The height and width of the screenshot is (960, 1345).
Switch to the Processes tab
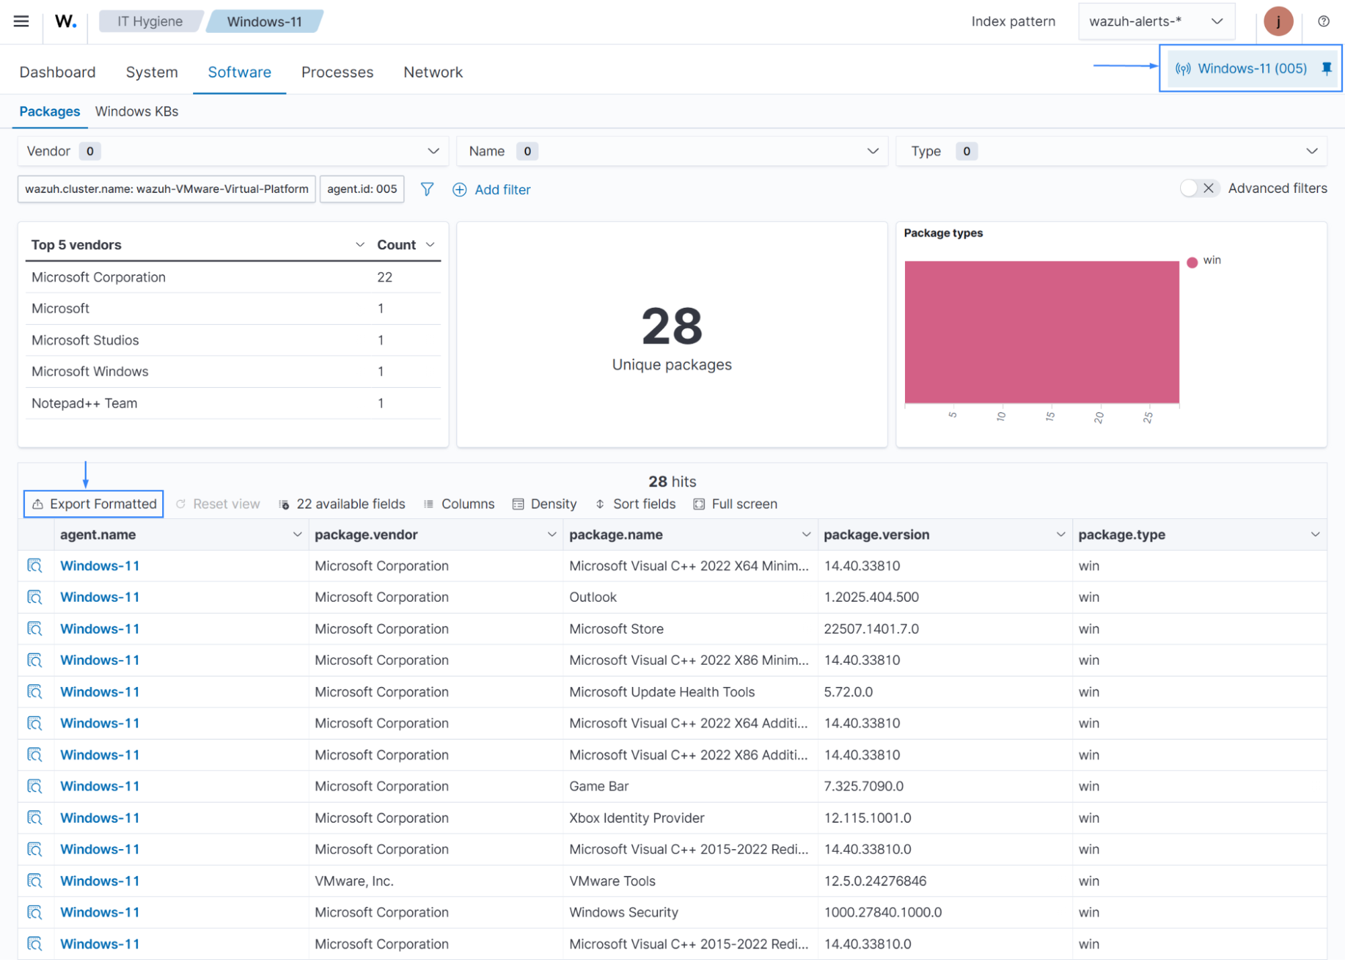(337, 73)
